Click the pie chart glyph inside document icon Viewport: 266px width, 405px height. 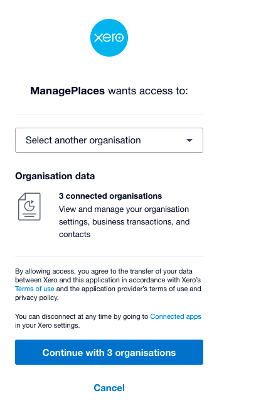click(x=29, y=206)
